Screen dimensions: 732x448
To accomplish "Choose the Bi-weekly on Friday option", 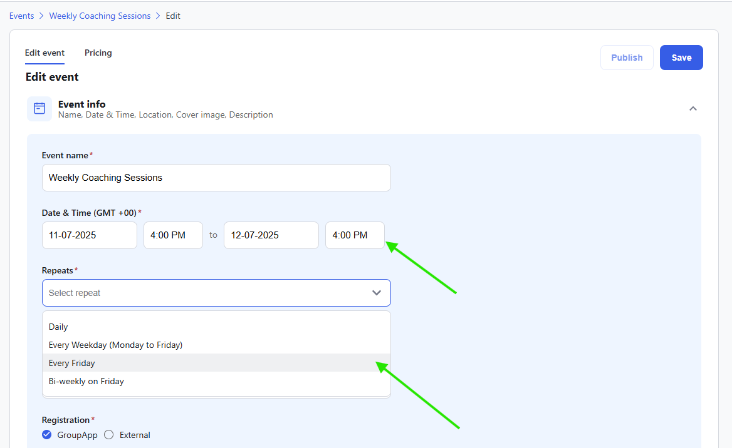I will (216, 381).
